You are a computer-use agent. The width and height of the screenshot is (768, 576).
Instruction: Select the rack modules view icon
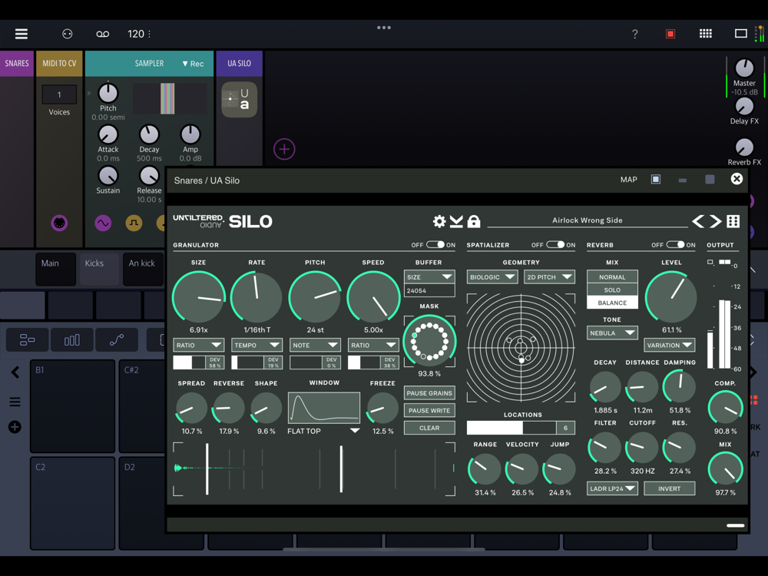[x=27, y=340]
